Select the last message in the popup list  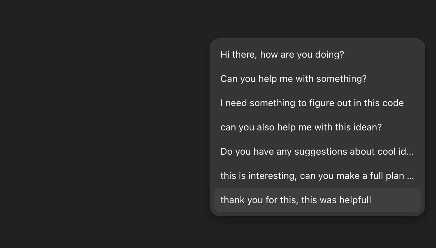coord(296,200)
